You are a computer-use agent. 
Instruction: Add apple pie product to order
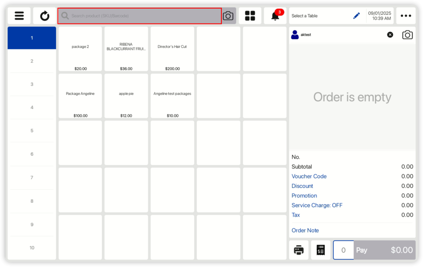(126, 96)
